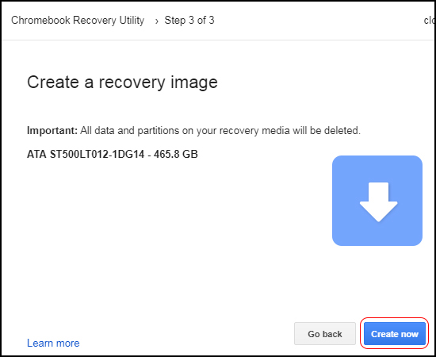Click the ATA ST500LT012-1DG14 drive name
Screen dimensions: 436x357
[x=86, y=154]
